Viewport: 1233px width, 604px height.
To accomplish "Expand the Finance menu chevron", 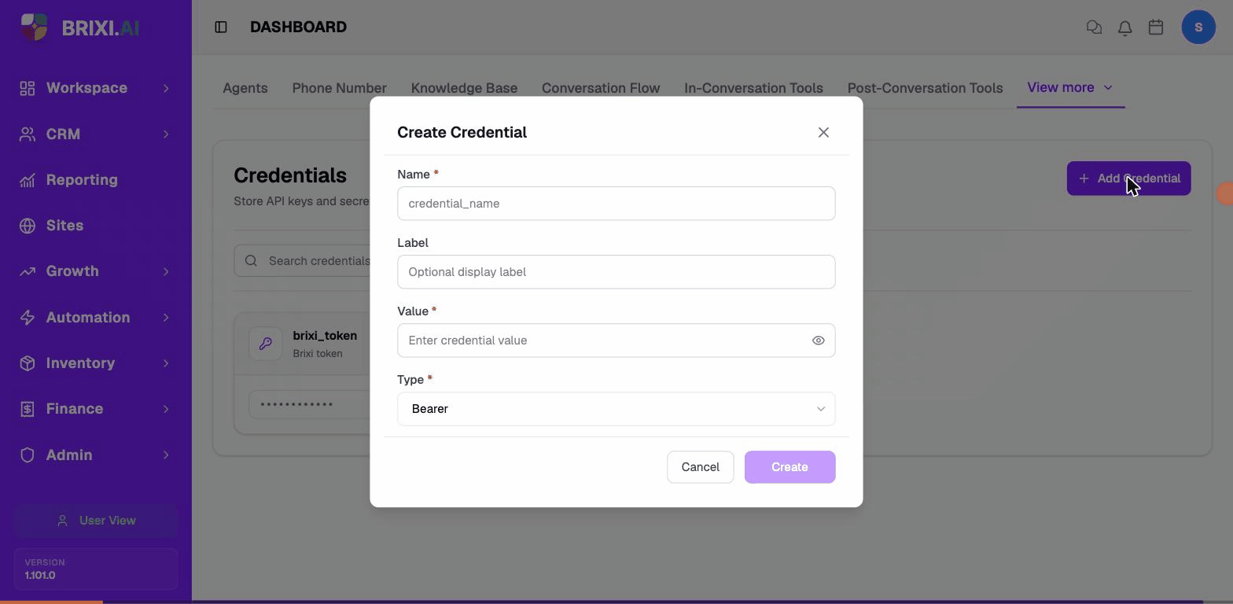I will (x=166, y=409).
